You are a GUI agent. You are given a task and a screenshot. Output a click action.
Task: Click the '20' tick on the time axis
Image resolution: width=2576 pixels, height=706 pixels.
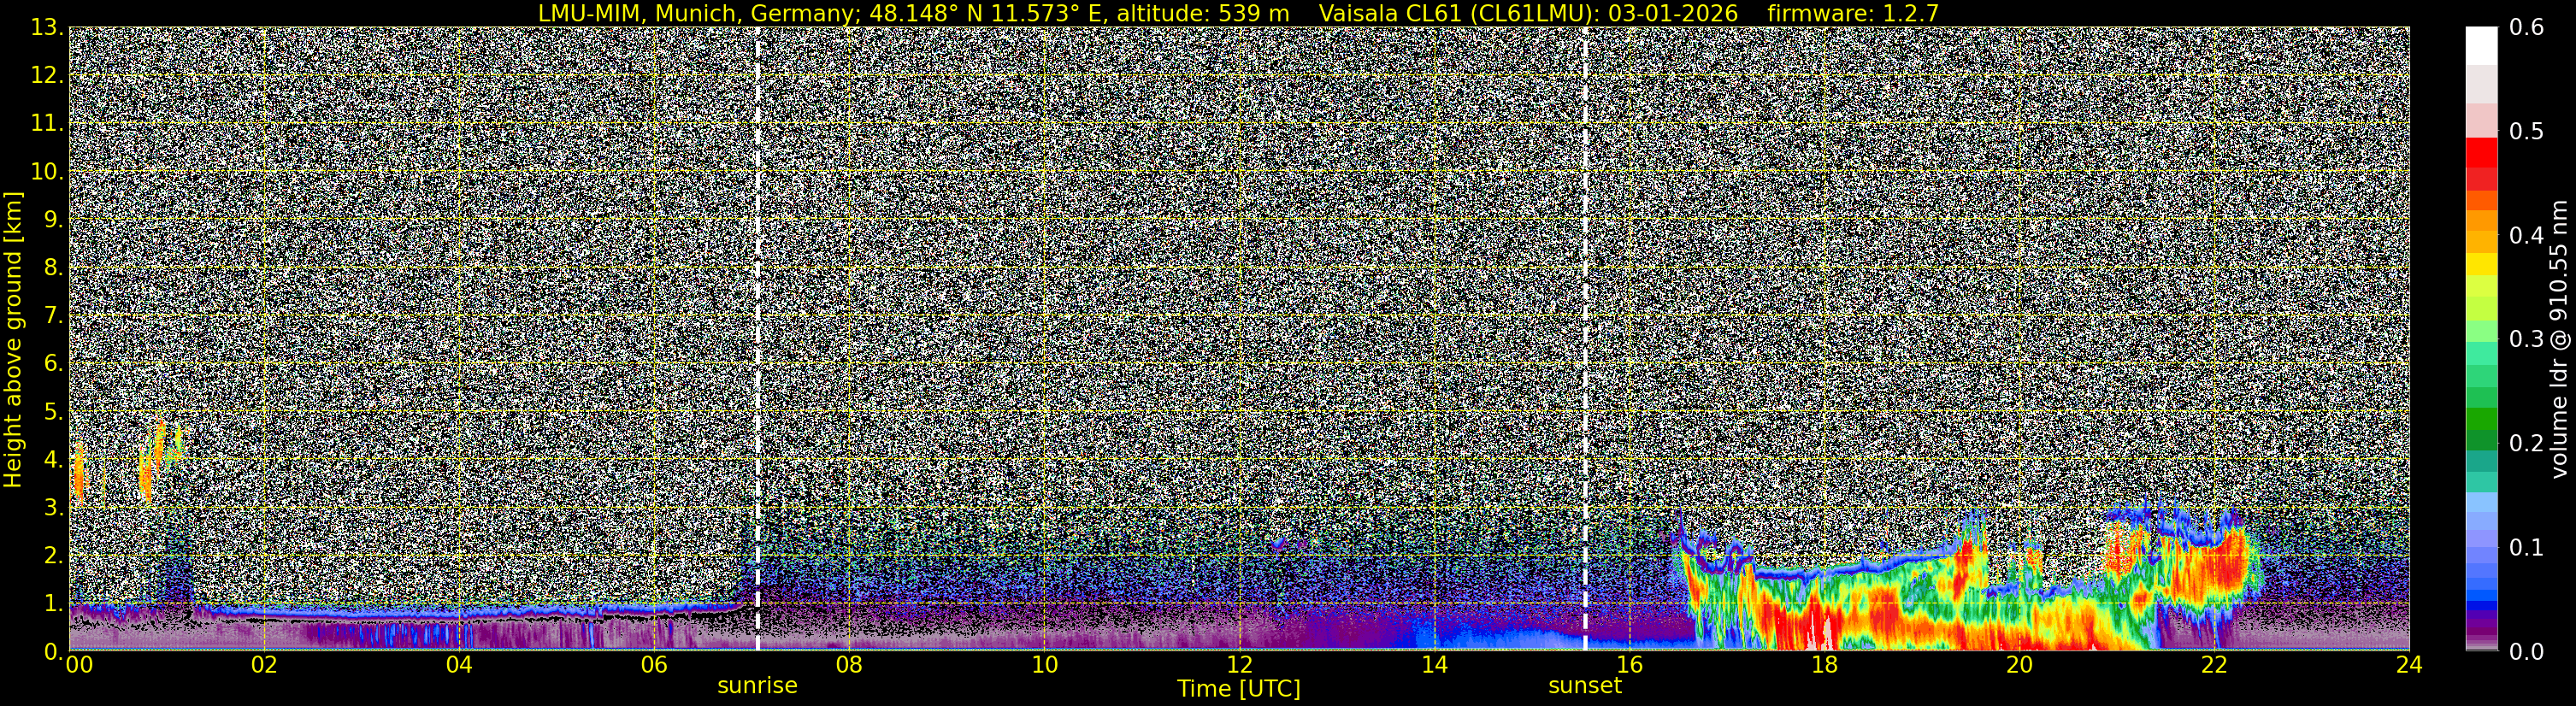tap(2019, 665)
